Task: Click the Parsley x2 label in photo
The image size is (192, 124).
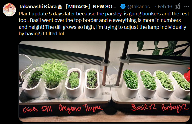Action: [175, 108]
